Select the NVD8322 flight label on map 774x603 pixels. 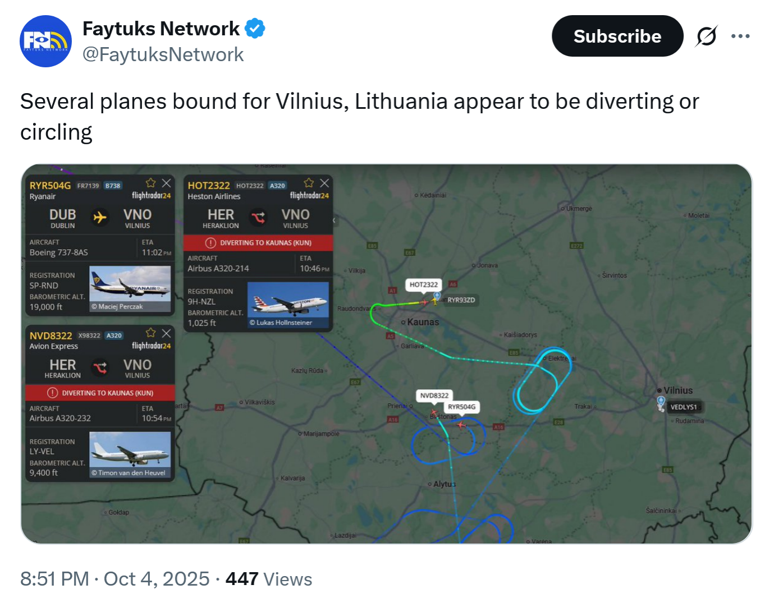[x=434, y=395]
